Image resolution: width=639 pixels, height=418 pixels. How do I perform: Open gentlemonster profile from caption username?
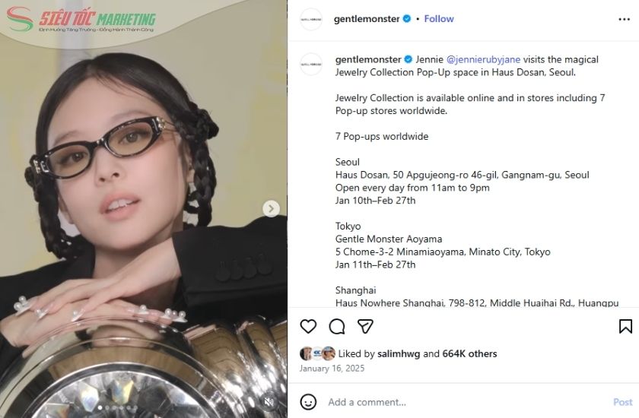(367, 59)
